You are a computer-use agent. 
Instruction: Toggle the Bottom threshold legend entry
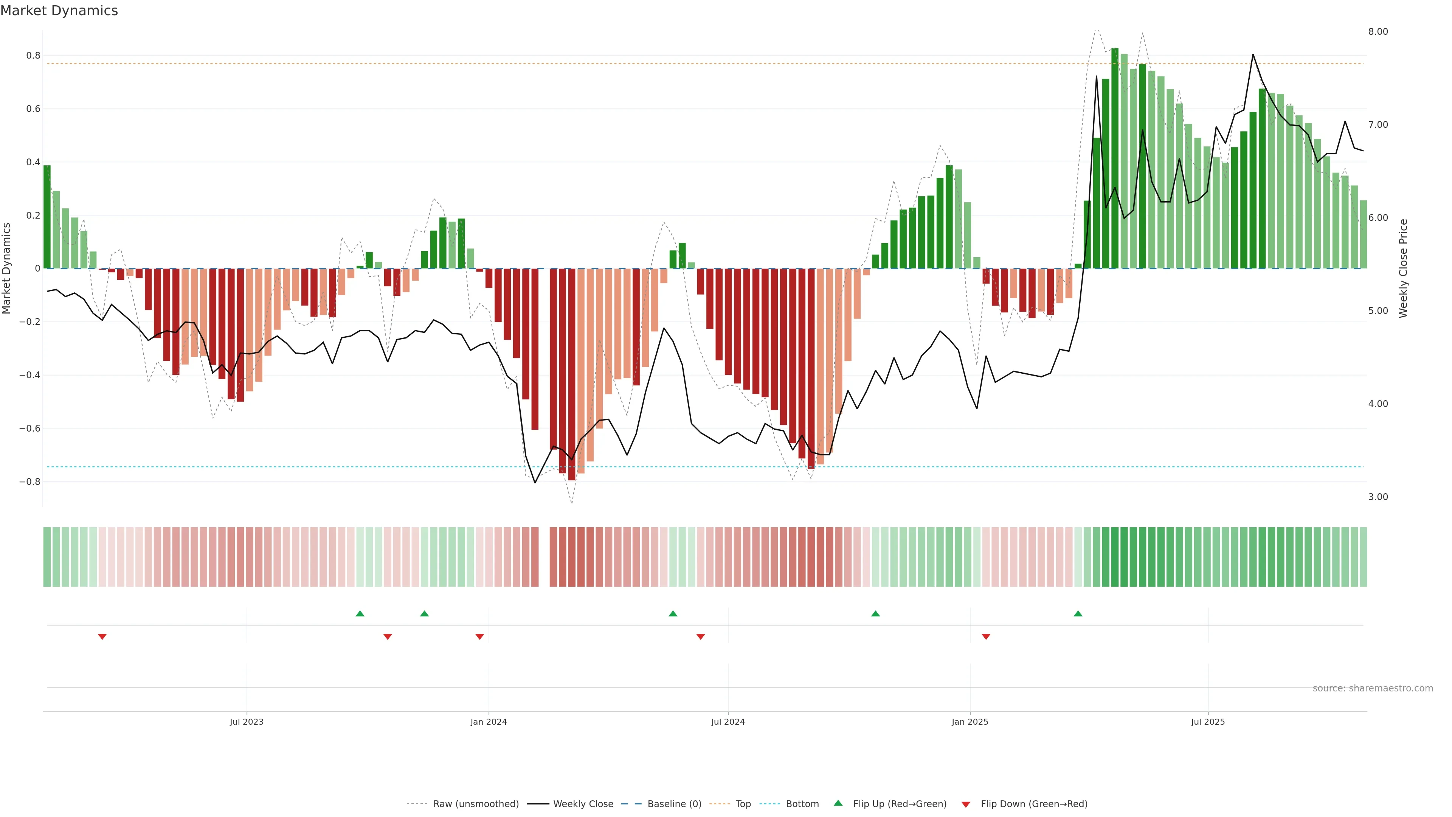tap(802, 804)
